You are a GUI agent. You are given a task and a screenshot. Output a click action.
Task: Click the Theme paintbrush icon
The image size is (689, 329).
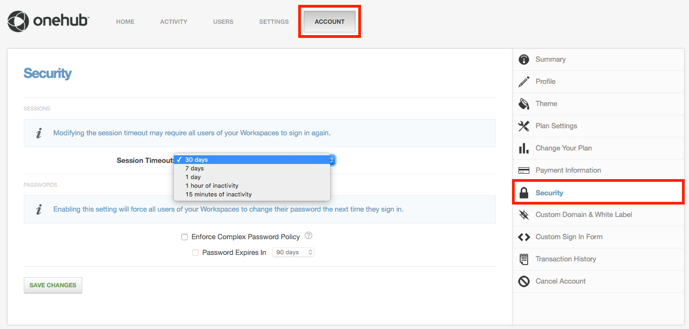click(524, 103)
